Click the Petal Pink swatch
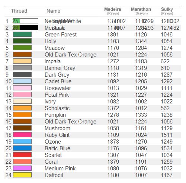 tap(22, 94)
